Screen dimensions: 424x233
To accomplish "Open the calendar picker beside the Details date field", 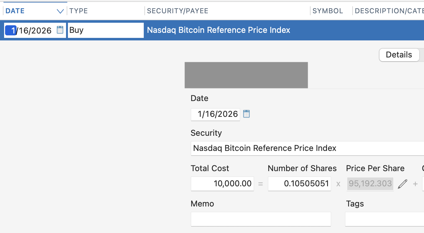I will tap(246, 114).
